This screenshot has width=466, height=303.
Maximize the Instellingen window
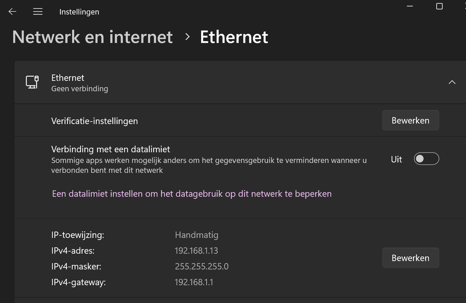[439, 6]
